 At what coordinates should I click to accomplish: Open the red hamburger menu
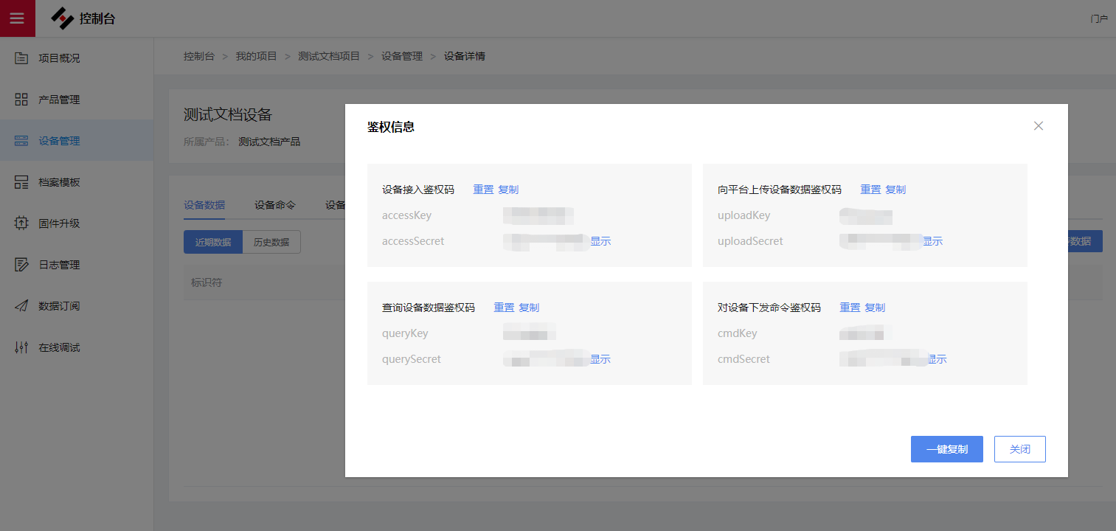click(17, 18)
